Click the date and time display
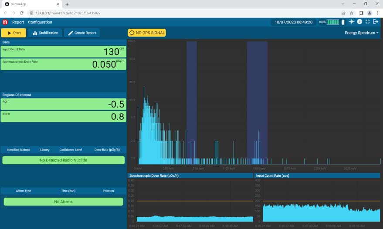This screenshot has height=229, width=383. 293,22
